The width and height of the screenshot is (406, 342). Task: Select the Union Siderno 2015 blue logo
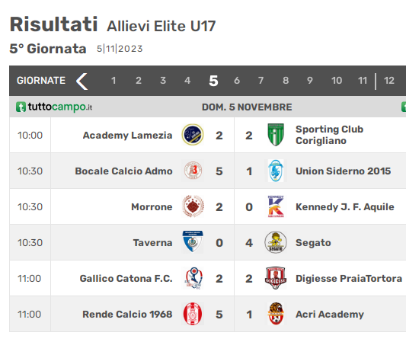click(276, 171)
